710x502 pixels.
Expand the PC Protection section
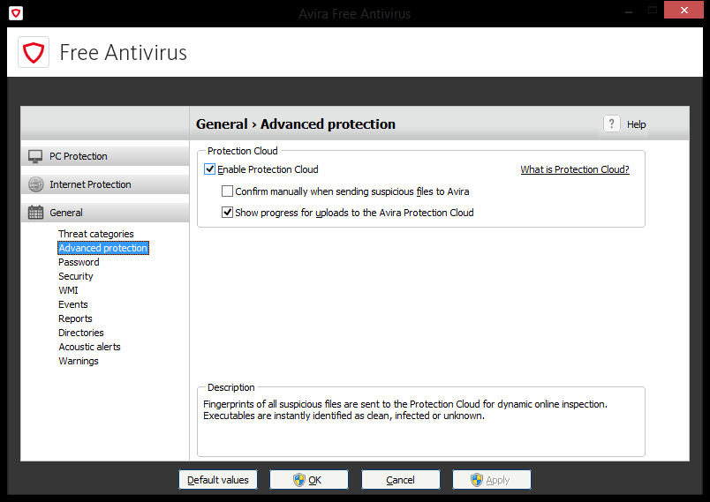coord(105,156)
